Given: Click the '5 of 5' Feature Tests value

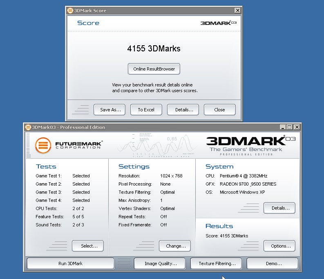Looking at the screenshot, I should click(x=78, y=217).
